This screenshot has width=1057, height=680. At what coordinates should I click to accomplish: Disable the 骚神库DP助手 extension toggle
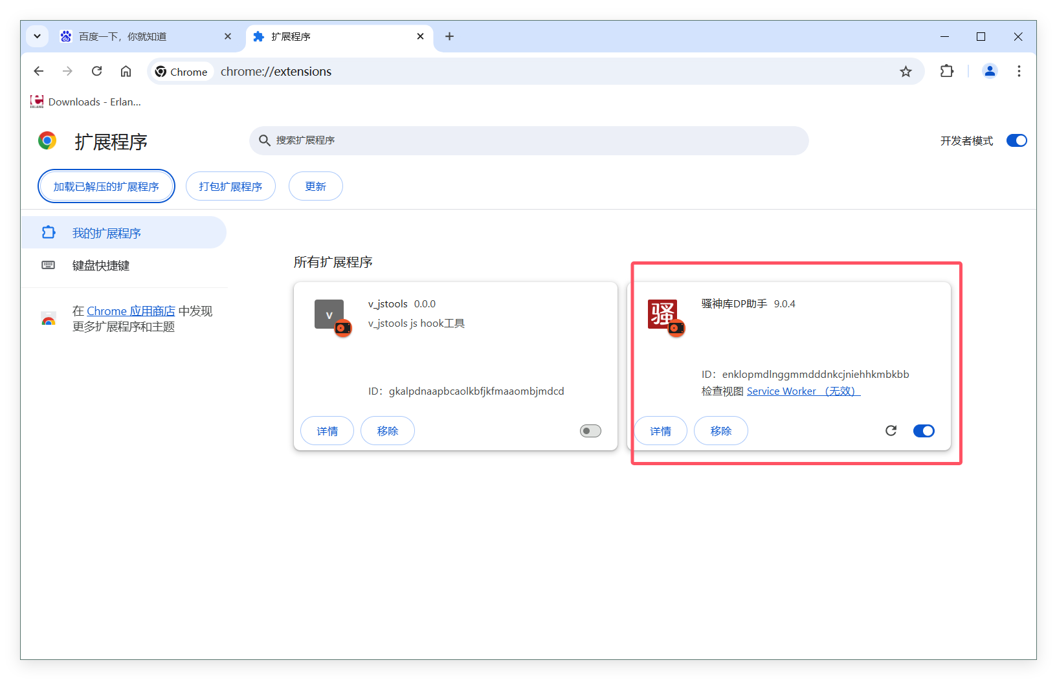(924, 431)
